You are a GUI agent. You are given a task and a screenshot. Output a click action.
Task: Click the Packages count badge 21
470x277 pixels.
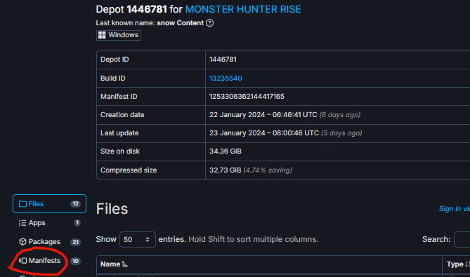coord(76,242)
